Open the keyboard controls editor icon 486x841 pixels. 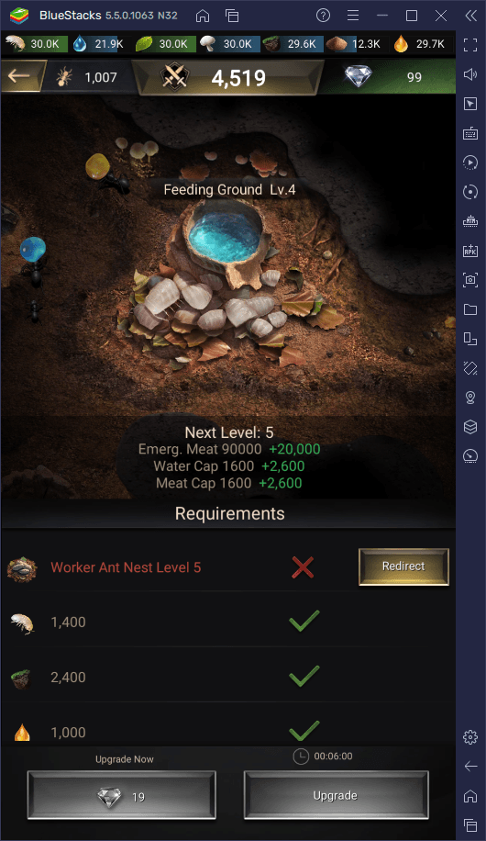pyautogui.click(x=469, y=133)
